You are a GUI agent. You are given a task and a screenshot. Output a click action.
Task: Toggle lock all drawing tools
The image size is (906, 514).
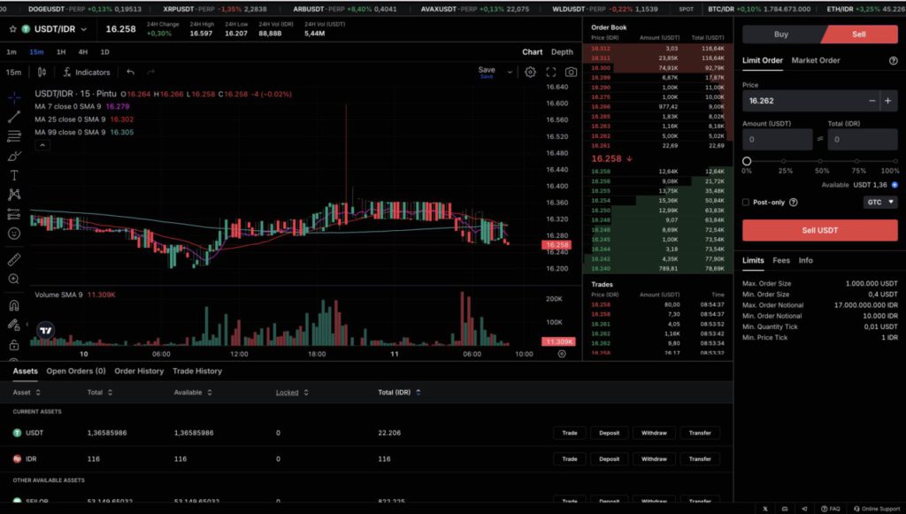coord(14,345)
